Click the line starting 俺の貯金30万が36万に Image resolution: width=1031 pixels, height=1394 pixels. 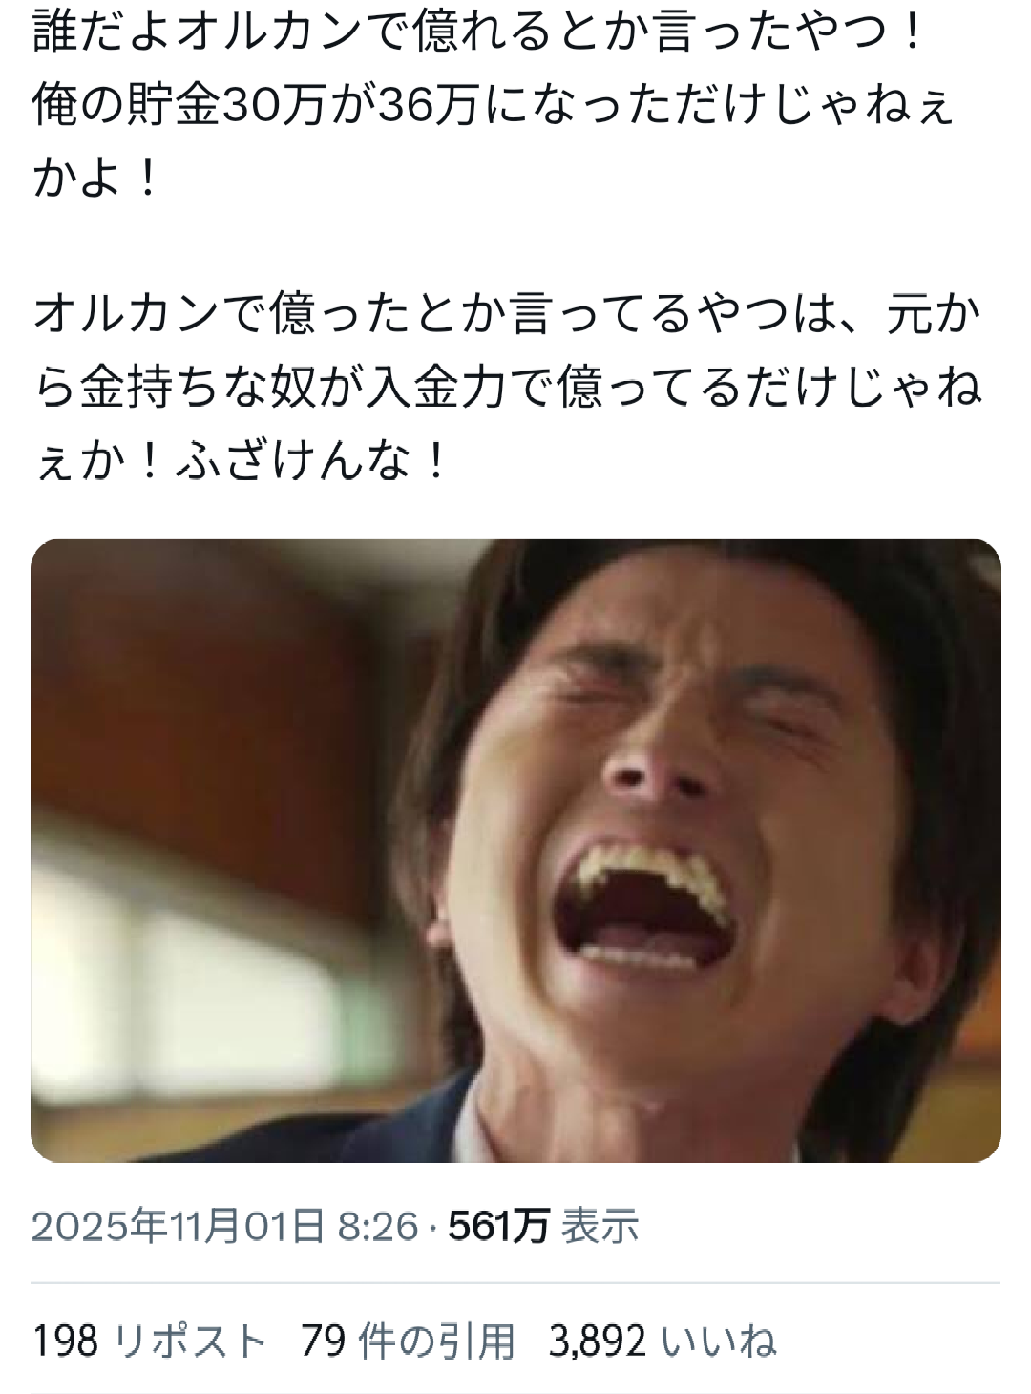(492, 105)
